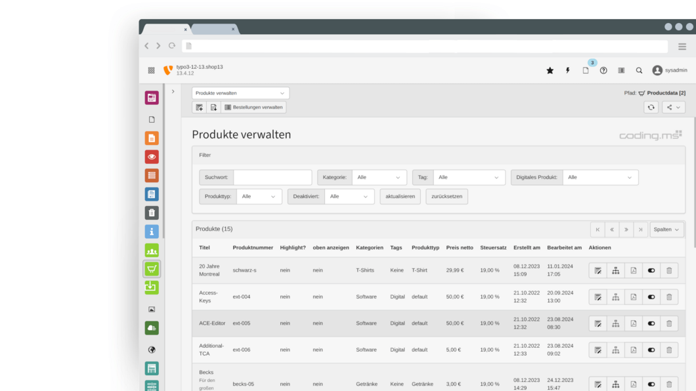Open the Kategorie filter dropdown

coord(380,177)
